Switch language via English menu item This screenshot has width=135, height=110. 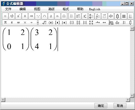coord(95,9)
